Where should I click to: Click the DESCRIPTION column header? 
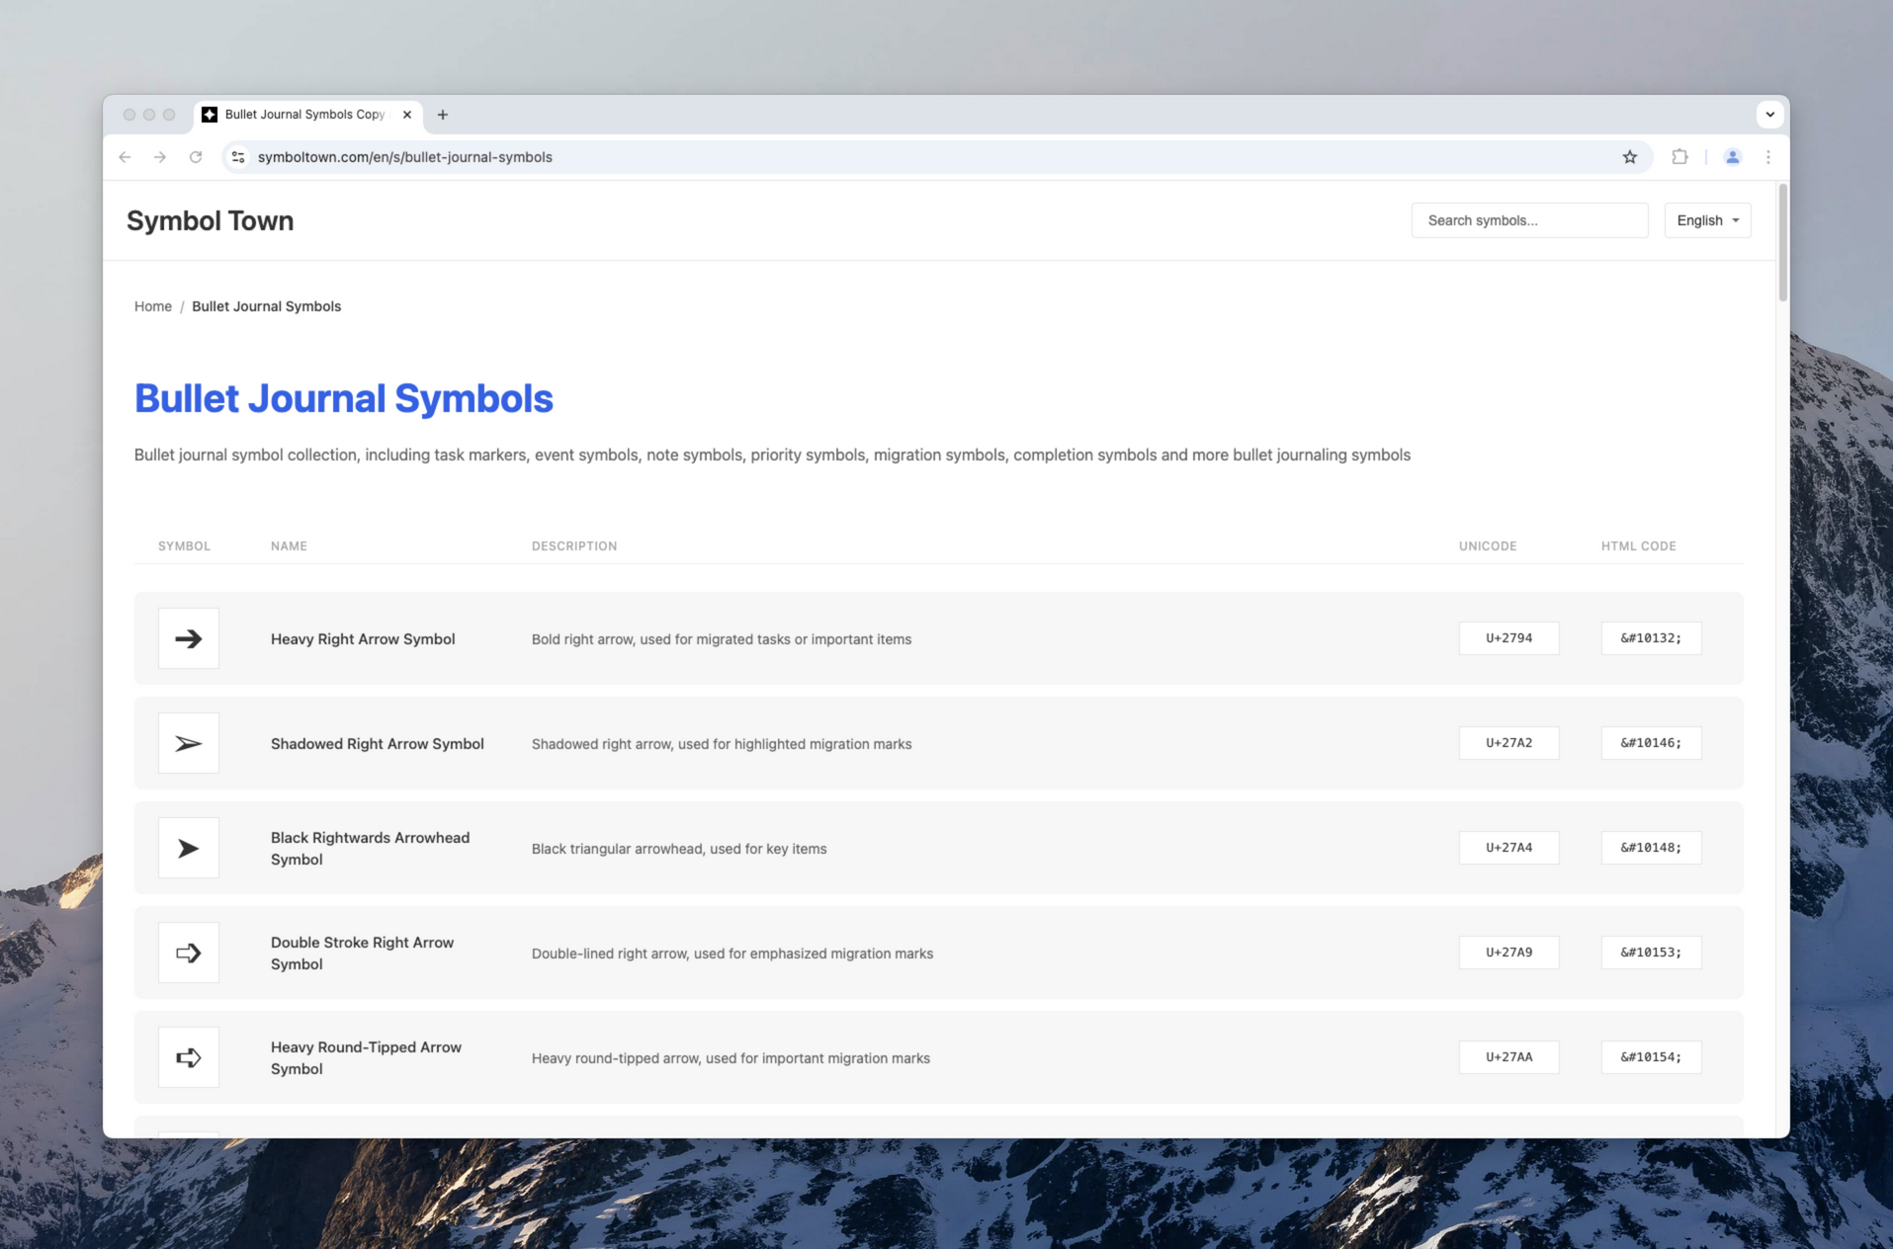click(574, 546)
